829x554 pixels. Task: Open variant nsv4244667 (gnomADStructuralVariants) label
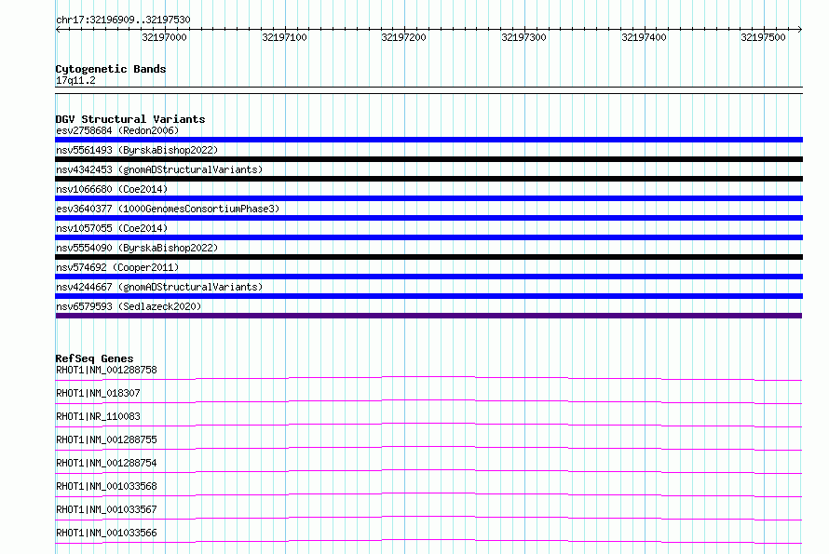[159, 287]
